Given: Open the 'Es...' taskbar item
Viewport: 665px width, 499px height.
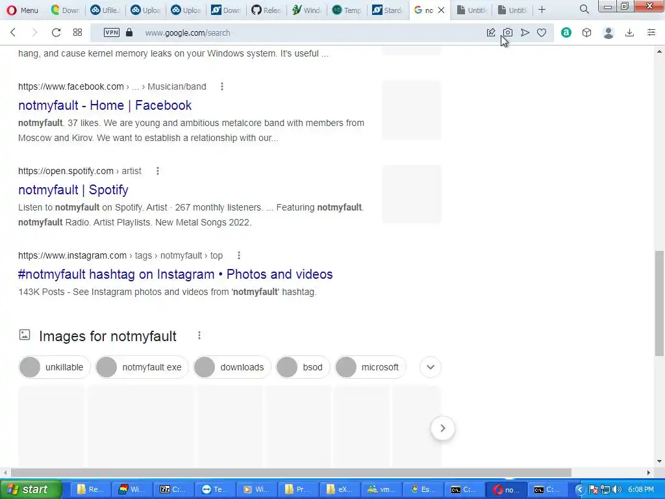Looking at the screenshot, I should tap(422, 489).
